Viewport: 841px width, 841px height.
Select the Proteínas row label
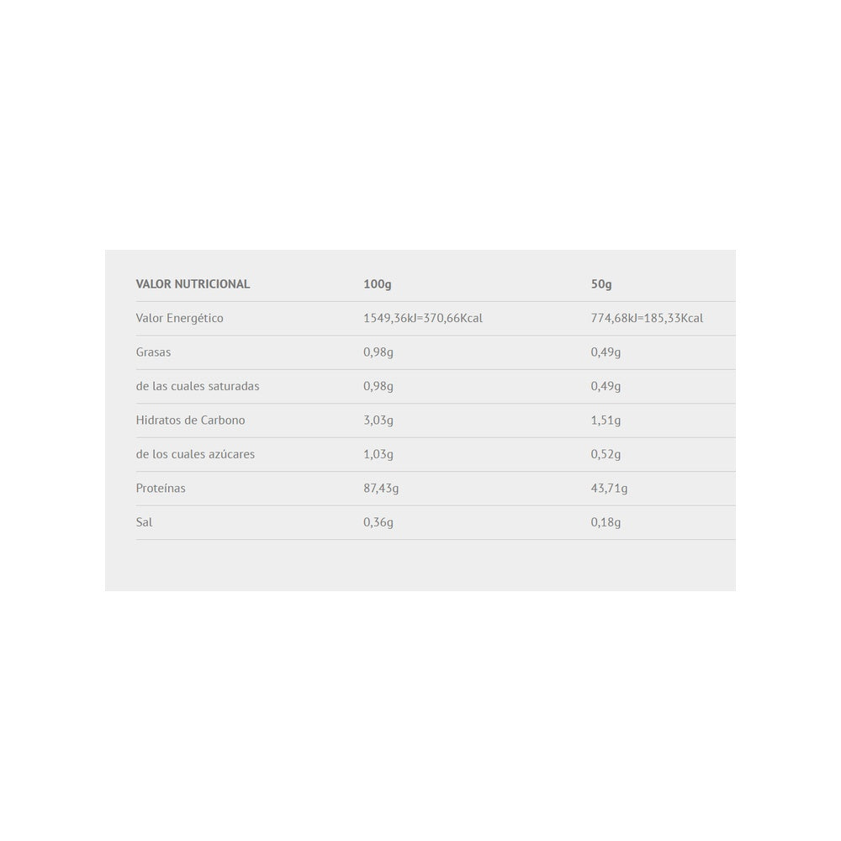coord(161,488)
